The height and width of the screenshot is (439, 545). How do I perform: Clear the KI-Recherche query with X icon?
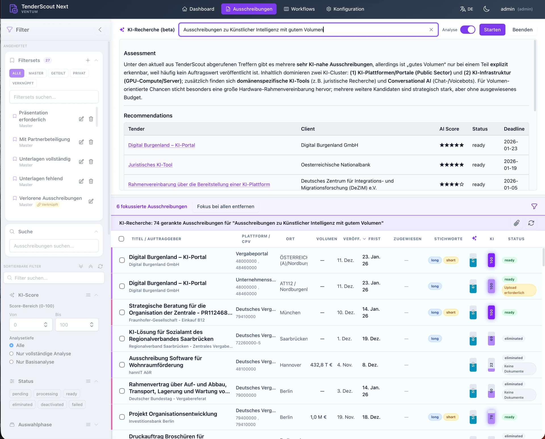click(431, 30)
